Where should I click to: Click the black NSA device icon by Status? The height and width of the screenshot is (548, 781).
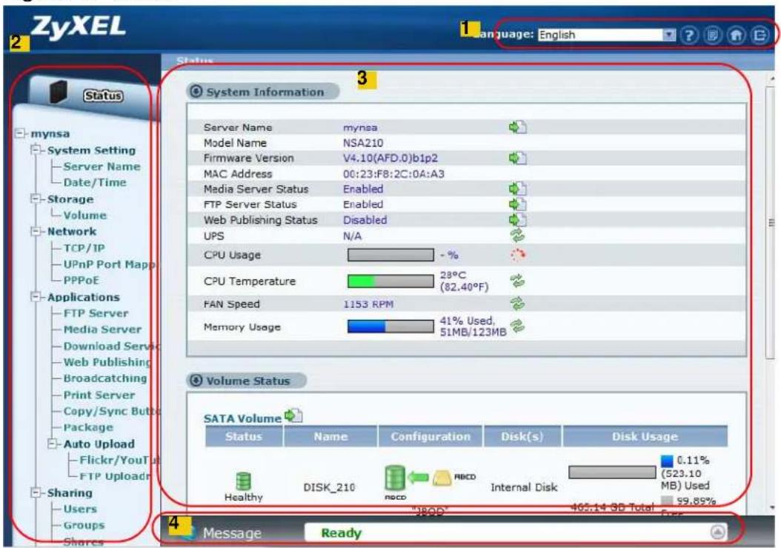pos(59,92)
